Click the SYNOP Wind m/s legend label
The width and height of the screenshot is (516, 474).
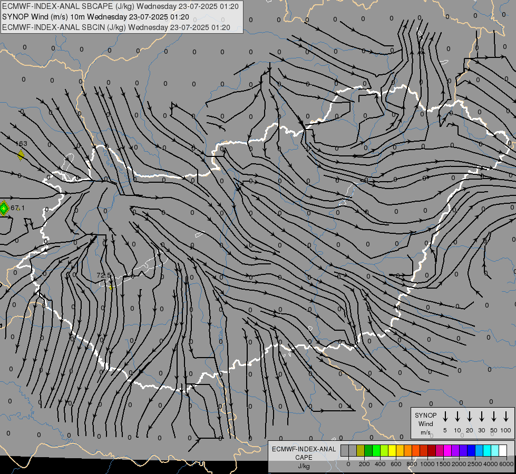tap(425, 423)
